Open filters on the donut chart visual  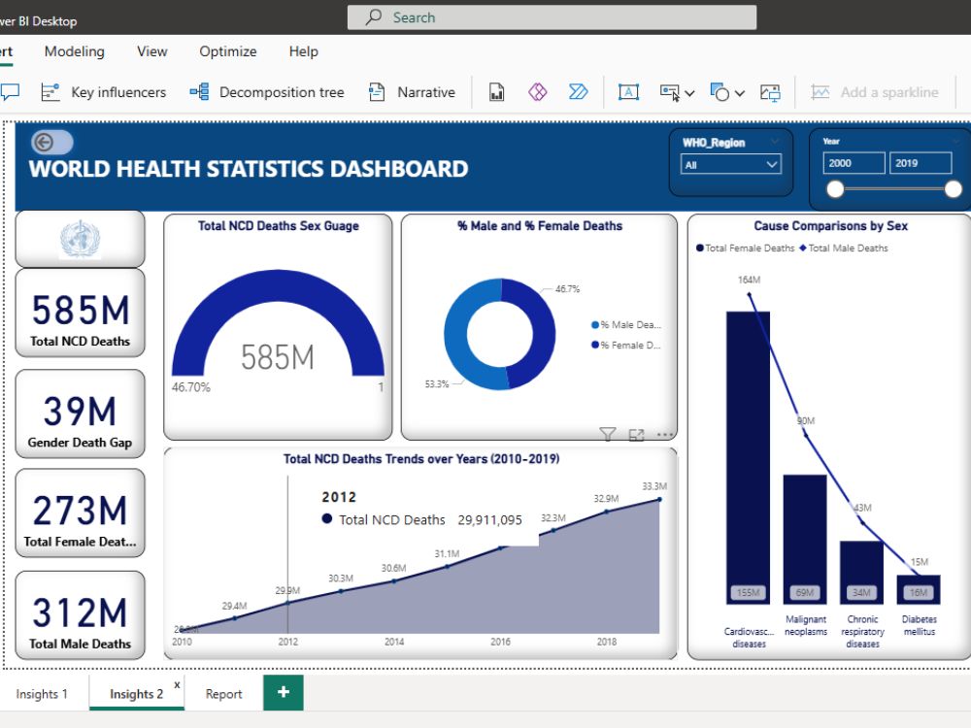pyautogui.click(x=608, y=435)
